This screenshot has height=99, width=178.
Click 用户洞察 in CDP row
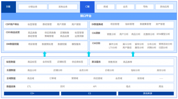(x=62, y=24)
